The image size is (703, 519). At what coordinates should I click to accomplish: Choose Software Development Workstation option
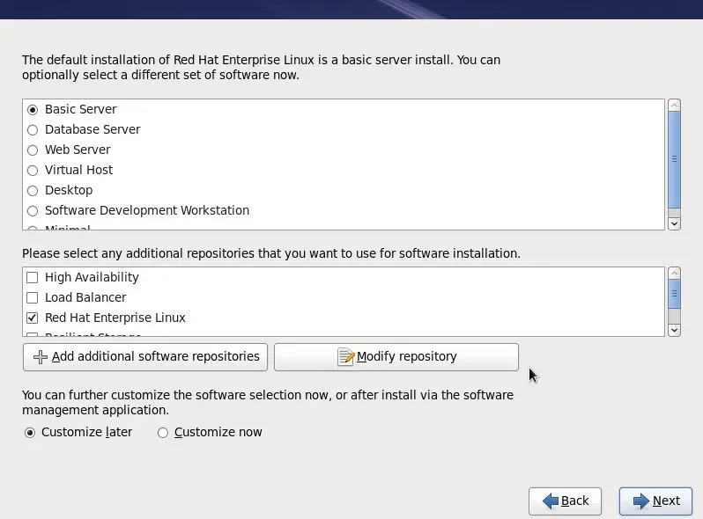[x=33, y=211]
